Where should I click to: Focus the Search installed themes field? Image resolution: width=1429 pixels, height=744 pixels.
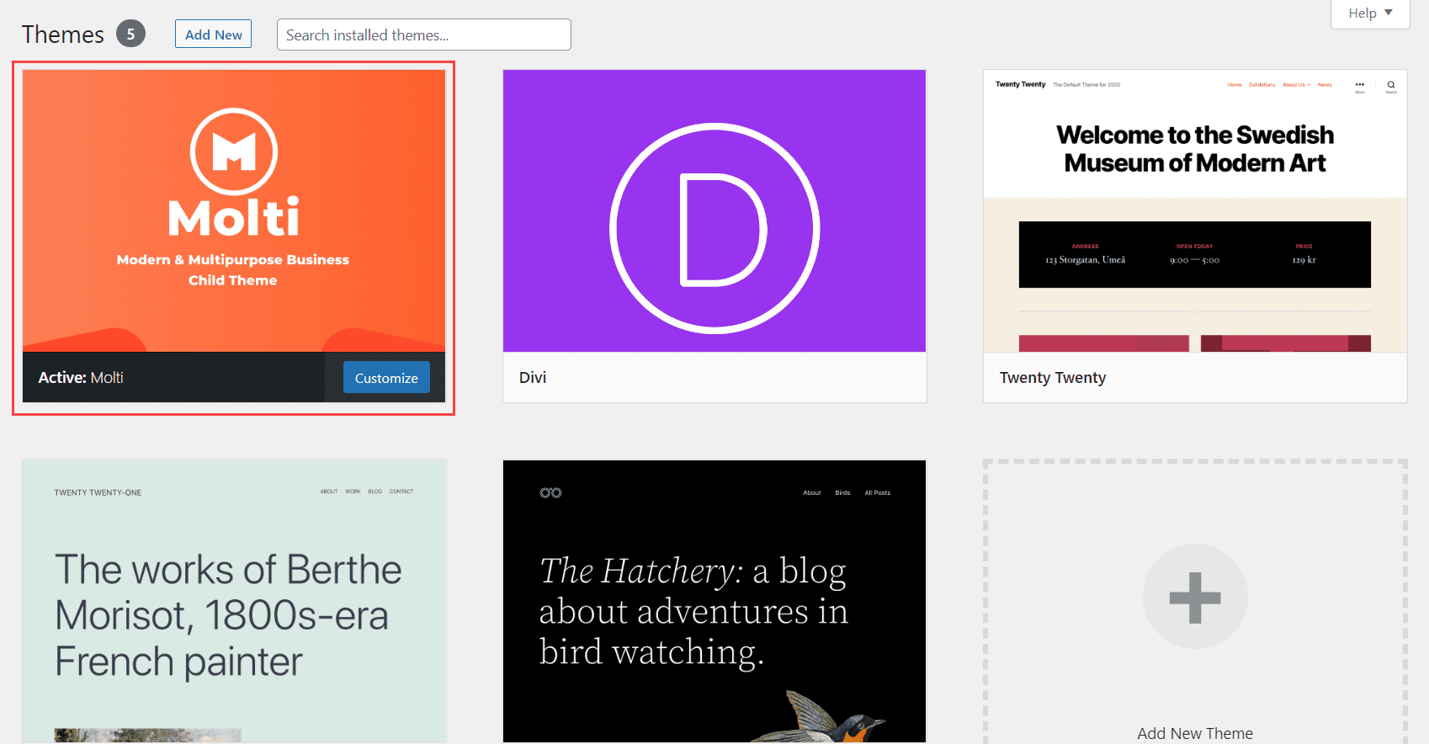tap(423, 35)
